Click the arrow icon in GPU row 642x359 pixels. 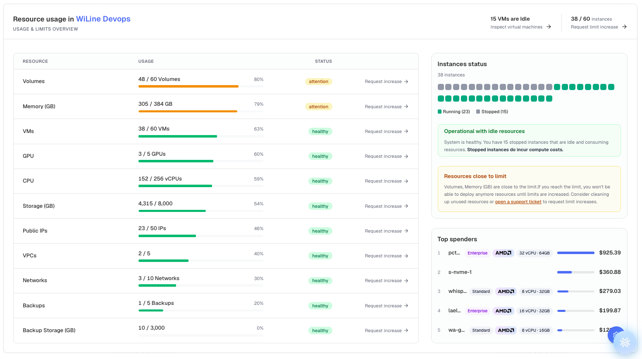[406, 156]
